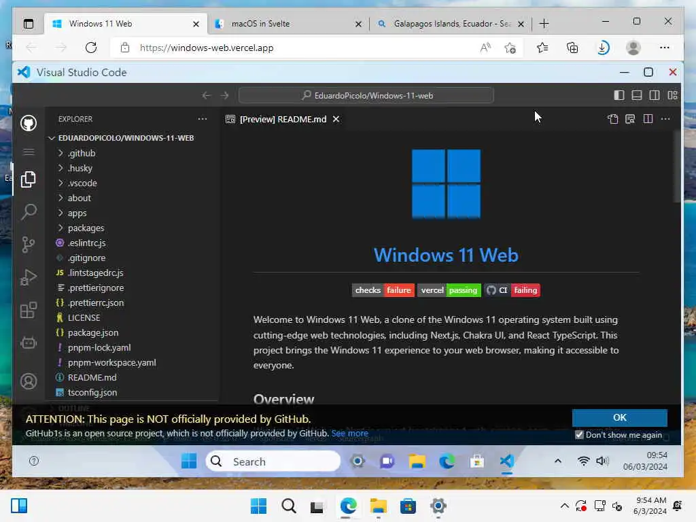696x522 pixels.
Task: Open Microsoft Store on host taskbar
Action: tap(408, 506)
